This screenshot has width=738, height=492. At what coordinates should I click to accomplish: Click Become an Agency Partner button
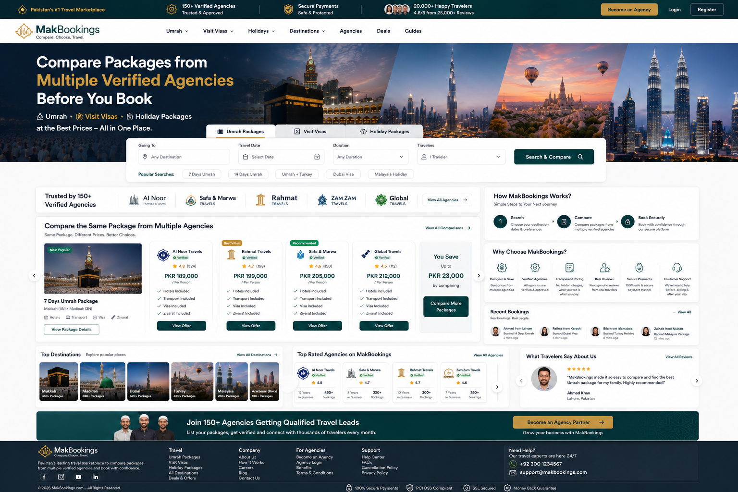(563, 422)
